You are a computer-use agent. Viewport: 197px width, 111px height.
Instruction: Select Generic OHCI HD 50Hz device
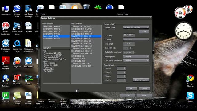tap(56, 29)
